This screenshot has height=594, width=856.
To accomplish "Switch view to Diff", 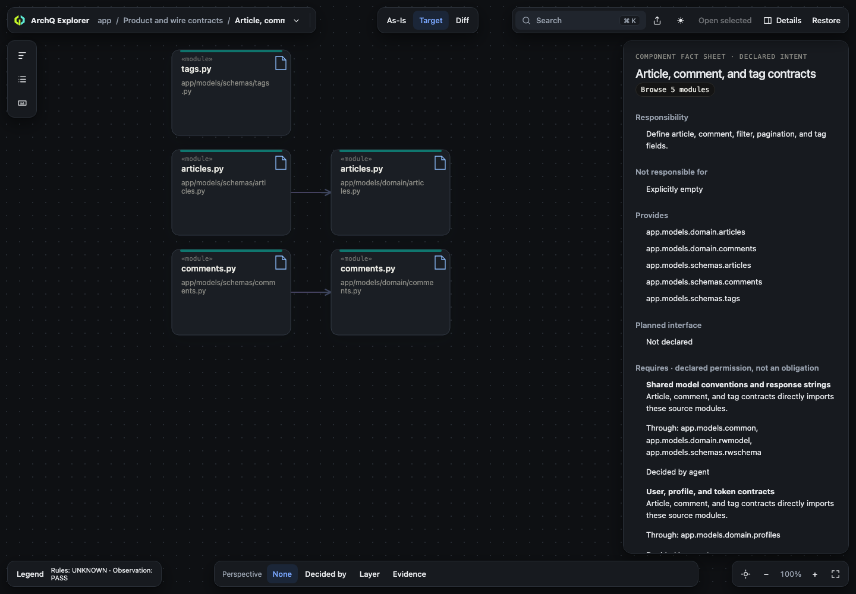I will tap(462, 20).
